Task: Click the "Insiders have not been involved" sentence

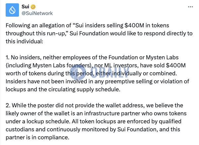Action: pyautogui.click(x=46, y=81)
